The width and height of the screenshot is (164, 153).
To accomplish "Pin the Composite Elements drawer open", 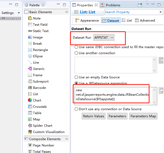I will pyautogui.click(x=67, y=139).
